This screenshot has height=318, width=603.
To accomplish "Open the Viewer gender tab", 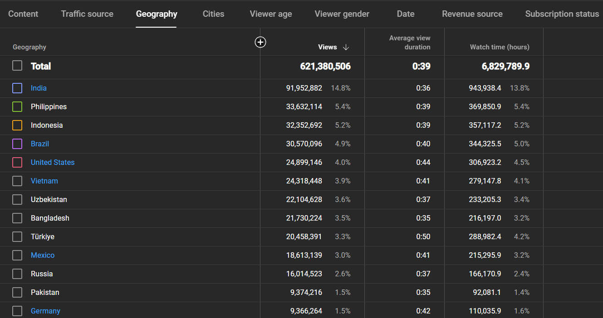I will pos(342,14).
